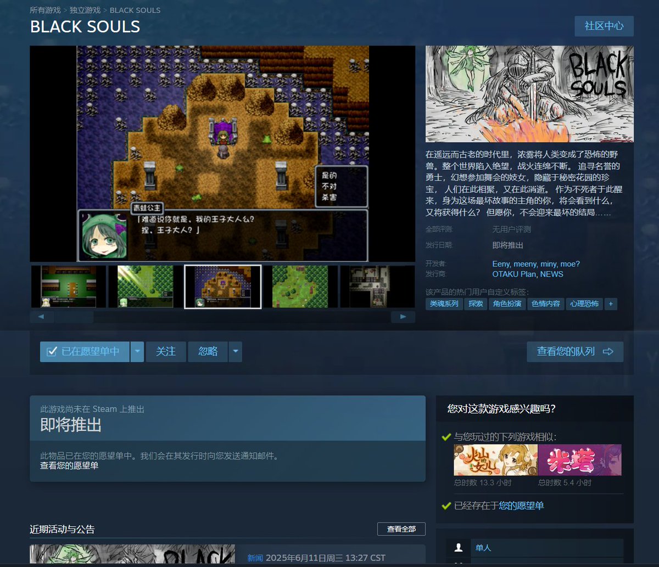This screenshot has height=567, width=659.
Task: Open the 单人 single-player feature link
Action: pyautogui.click(x=483, y=548)
